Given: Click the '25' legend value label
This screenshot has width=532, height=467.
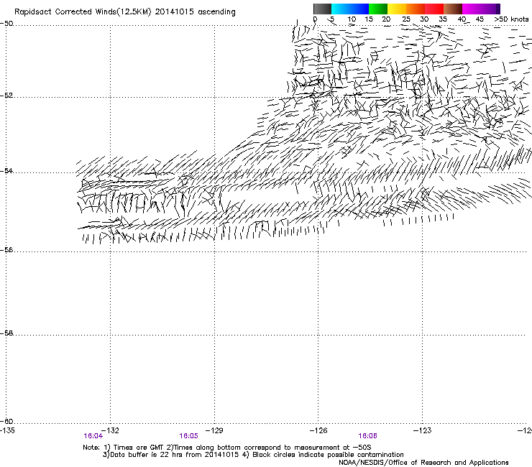Looking at the screenshot, I should [x=405, y=19].
